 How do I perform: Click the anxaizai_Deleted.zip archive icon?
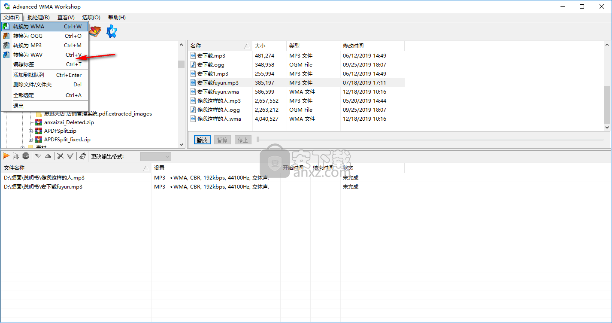tap(39, 122)
